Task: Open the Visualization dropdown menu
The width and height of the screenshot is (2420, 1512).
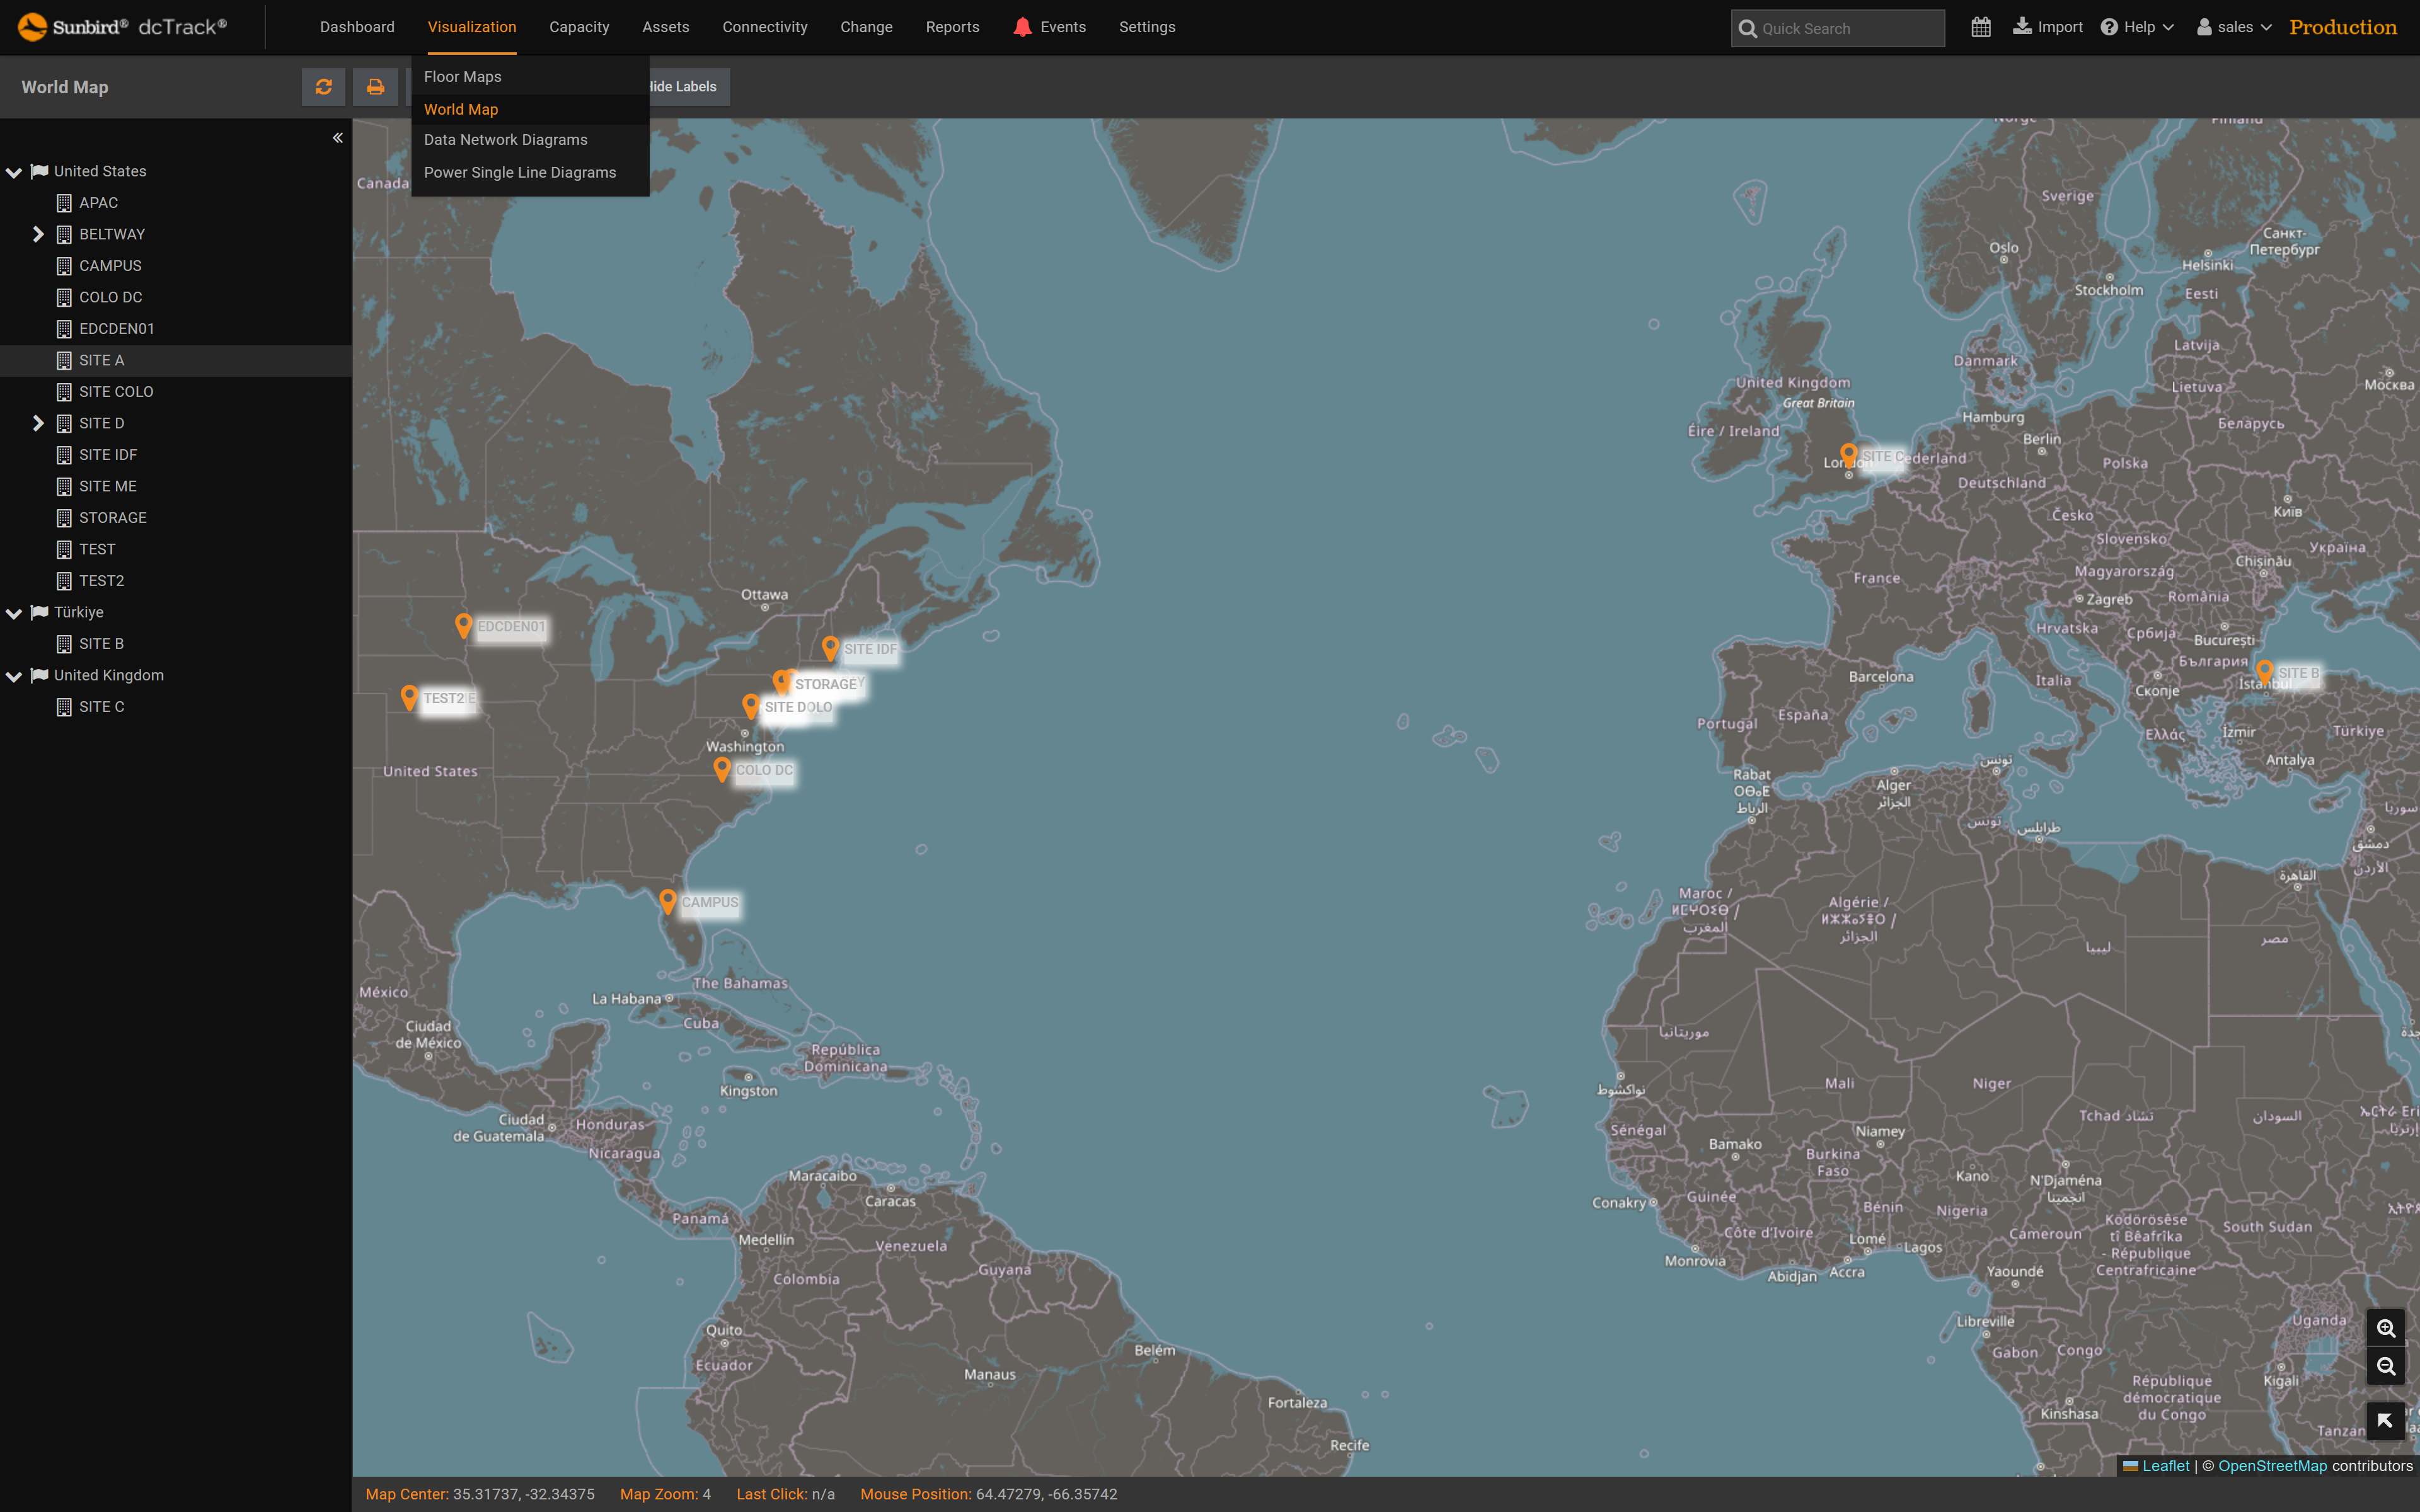Action: click(470, 26)
